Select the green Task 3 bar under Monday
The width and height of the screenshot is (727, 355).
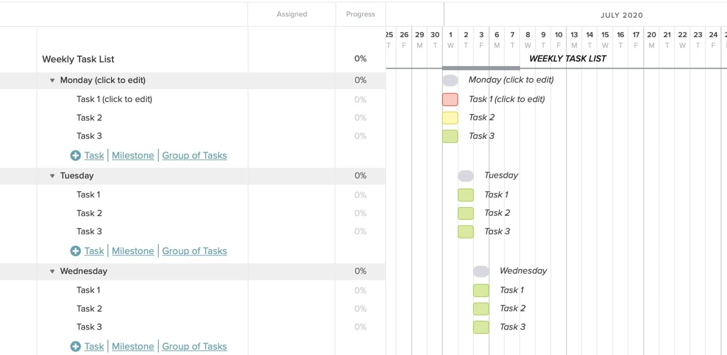[450, 136]
